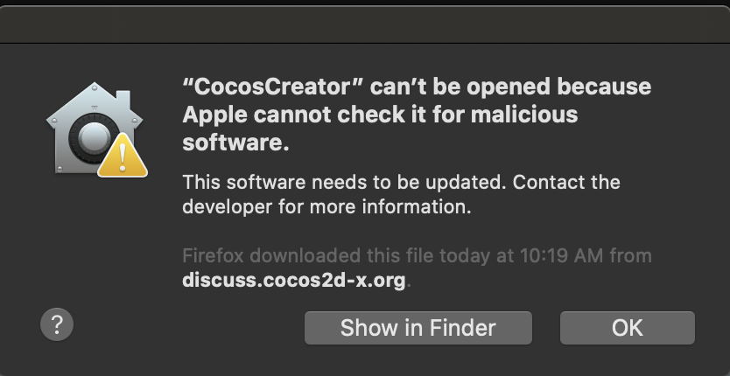The height and width of the screenshot is (376, 730).
Task: Click the "Contact the" text after updated
Action: point(566,182)
